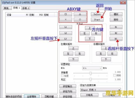Click the D-Pad 左 button
The image size is (135, 98).
coord(85,33)
